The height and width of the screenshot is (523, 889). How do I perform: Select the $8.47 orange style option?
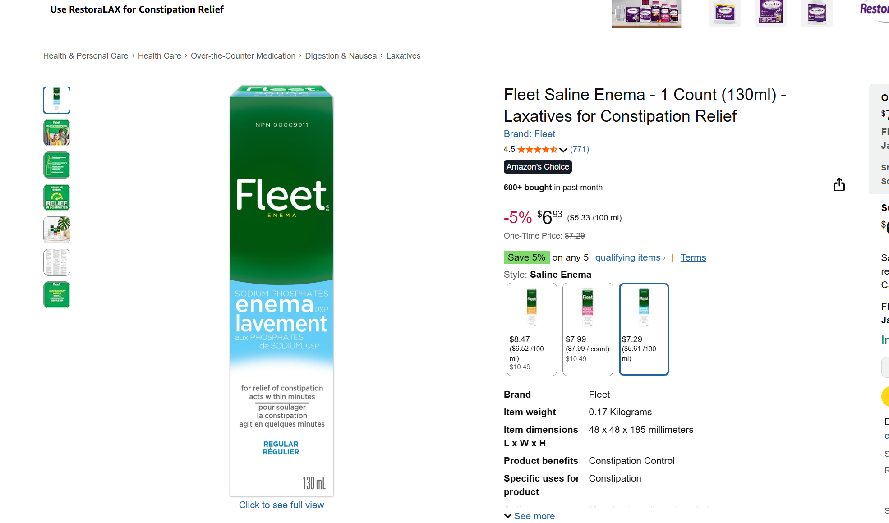pos(531,329)
